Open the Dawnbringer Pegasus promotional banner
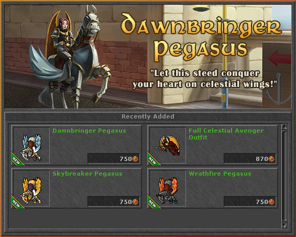This screenshot has height=237, width=296. [148, 57]
